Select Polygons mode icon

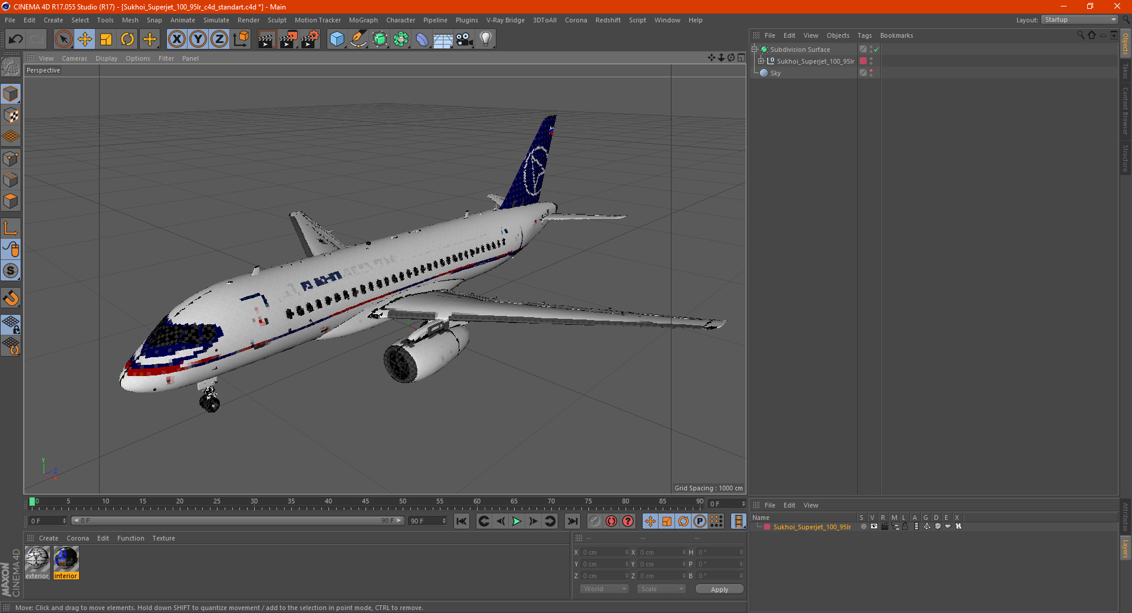pyautogui.click(x=11, y=201)
